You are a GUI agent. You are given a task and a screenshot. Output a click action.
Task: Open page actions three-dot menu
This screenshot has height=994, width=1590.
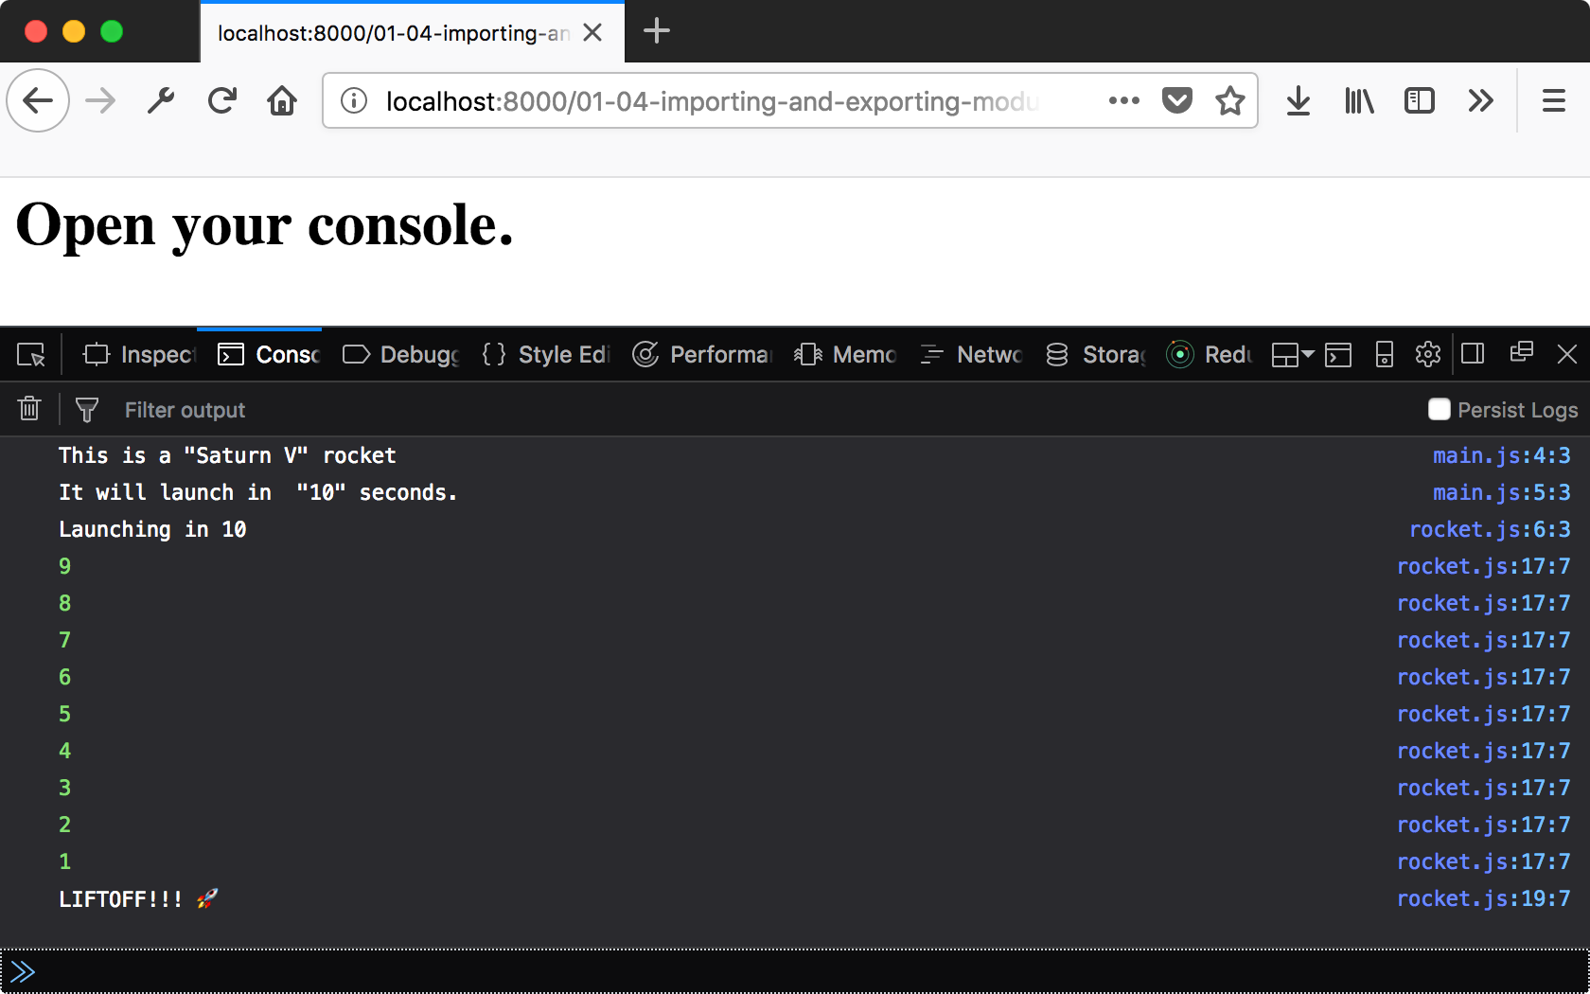tap(1123, 100)
